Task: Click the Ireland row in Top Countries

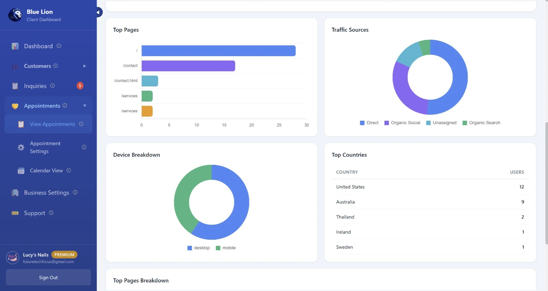Action: 430,232
